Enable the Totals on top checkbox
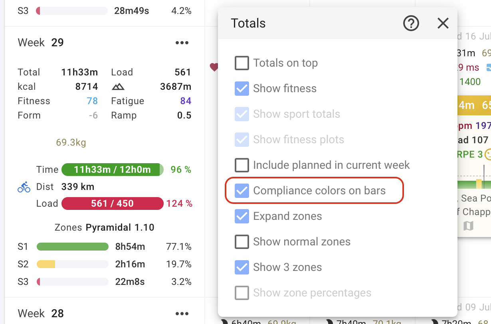This screenshot has width=491, height=324. 242,63
